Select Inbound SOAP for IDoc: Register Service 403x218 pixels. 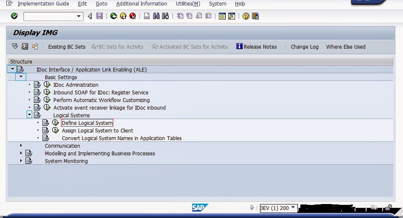click(x=101, y=92)
